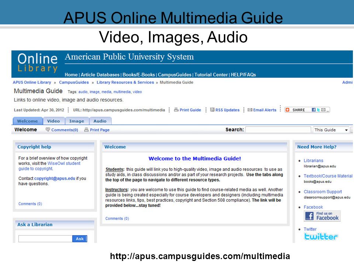Click the orange Share plus icon

click(287, 110)
